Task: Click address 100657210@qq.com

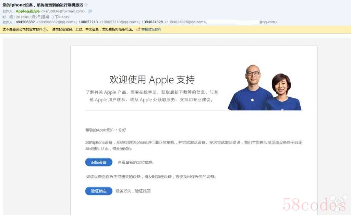Action: [x=120, y=22]
